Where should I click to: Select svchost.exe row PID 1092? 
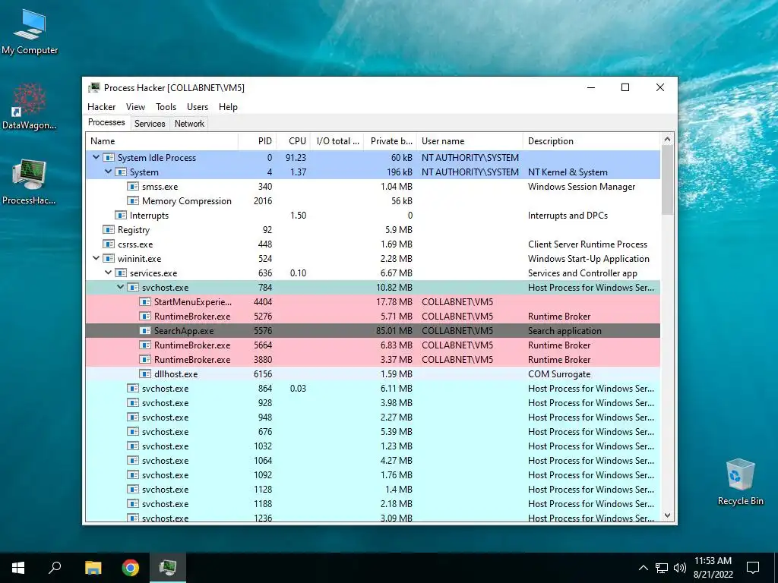coord(373,474)
